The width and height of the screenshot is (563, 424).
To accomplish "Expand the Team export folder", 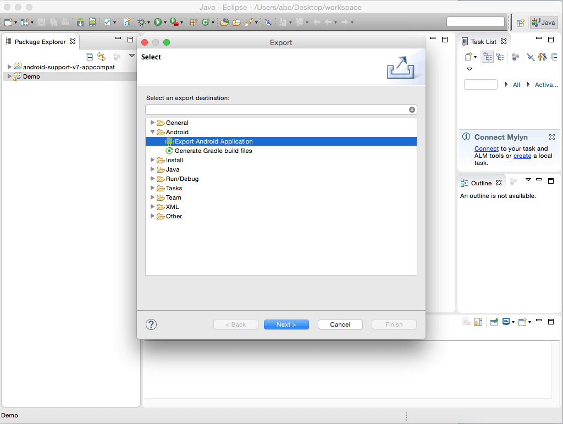I will [152, 197].
